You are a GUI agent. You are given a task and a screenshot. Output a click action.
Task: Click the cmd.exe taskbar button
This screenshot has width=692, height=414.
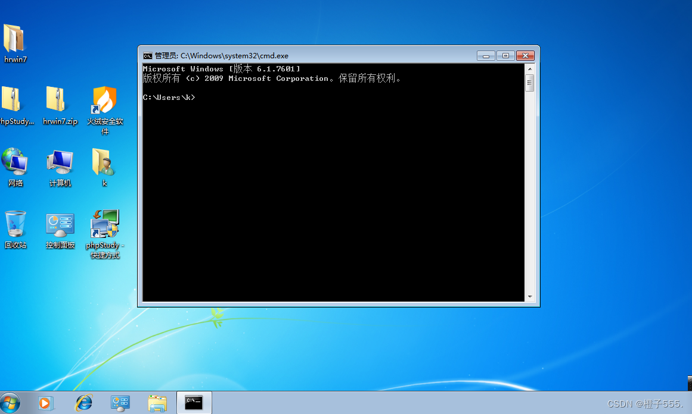[194, 403]
